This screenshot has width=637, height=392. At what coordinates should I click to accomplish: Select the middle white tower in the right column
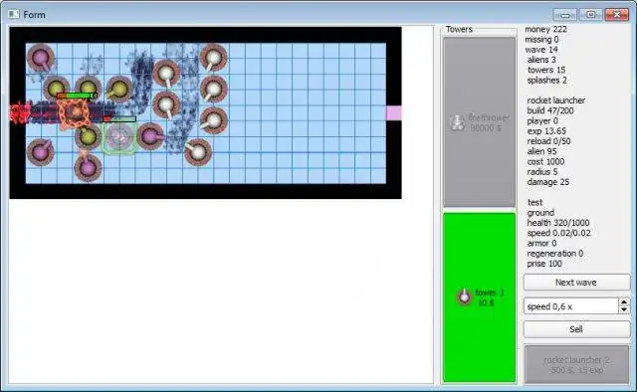pos(214,89)
